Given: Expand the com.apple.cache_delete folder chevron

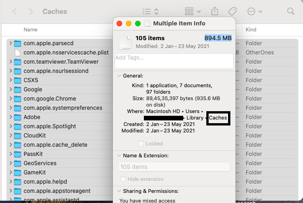Looking at the screenshot, I should coord(11,144).
